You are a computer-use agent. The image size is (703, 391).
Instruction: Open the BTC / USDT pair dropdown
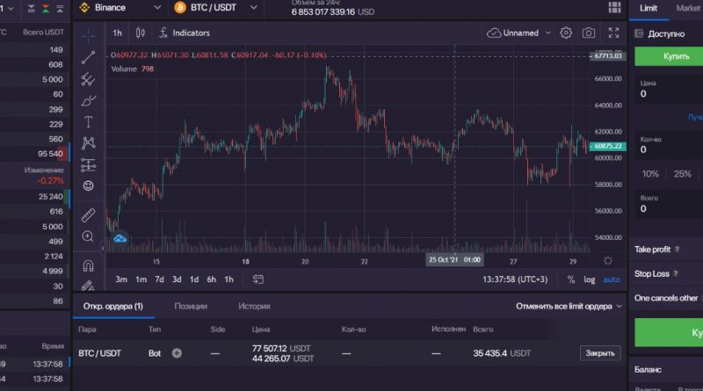click(215, 8)
